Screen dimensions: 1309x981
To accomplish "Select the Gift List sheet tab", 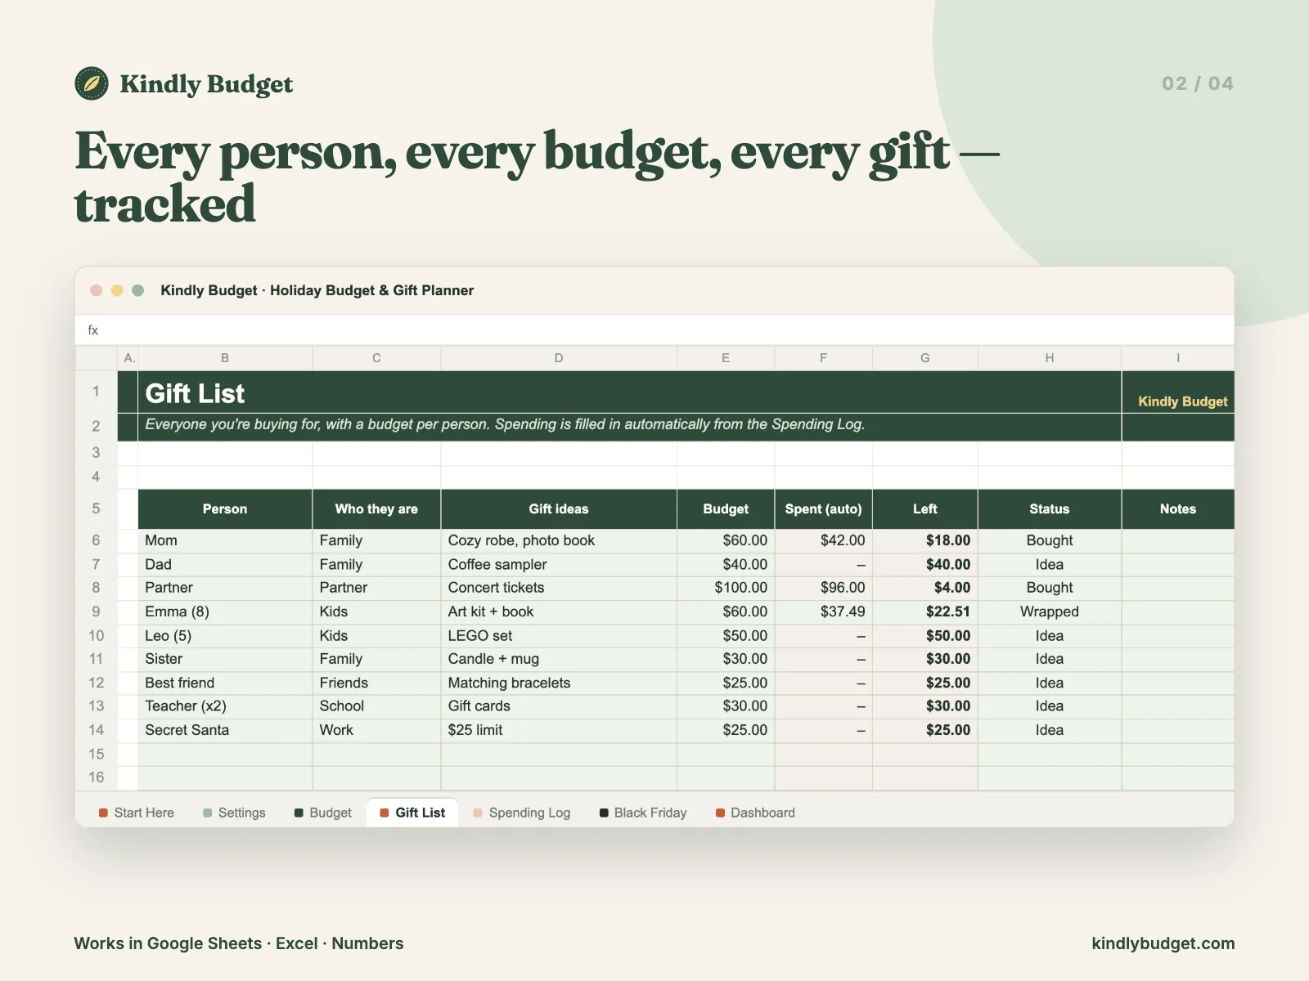I will click(x=412, y=813).
